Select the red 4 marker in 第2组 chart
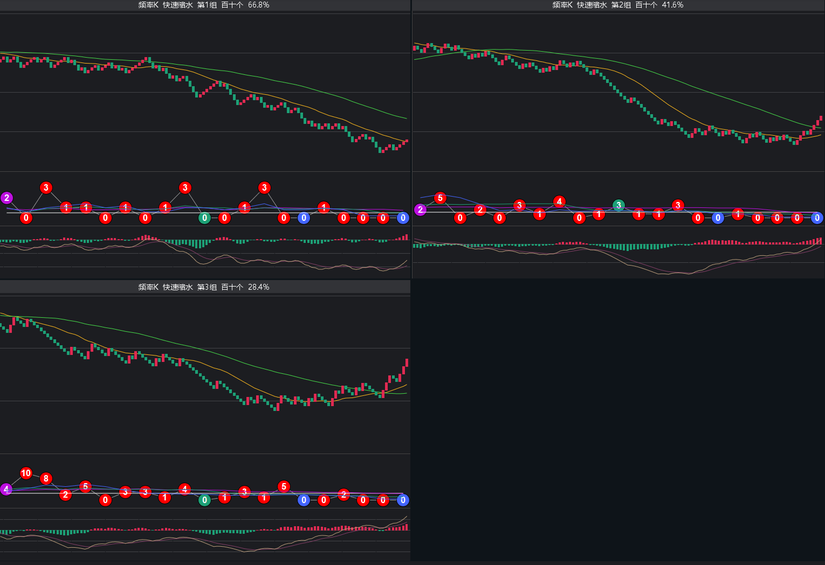The image size is (825, 565). point(559,201)
